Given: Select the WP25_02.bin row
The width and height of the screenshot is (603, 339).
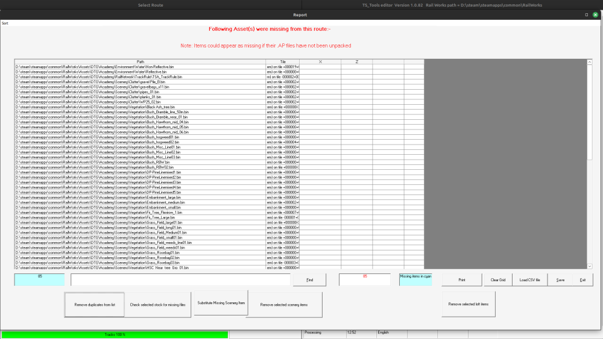Looking at the screenshot, I should click(219, 102).
